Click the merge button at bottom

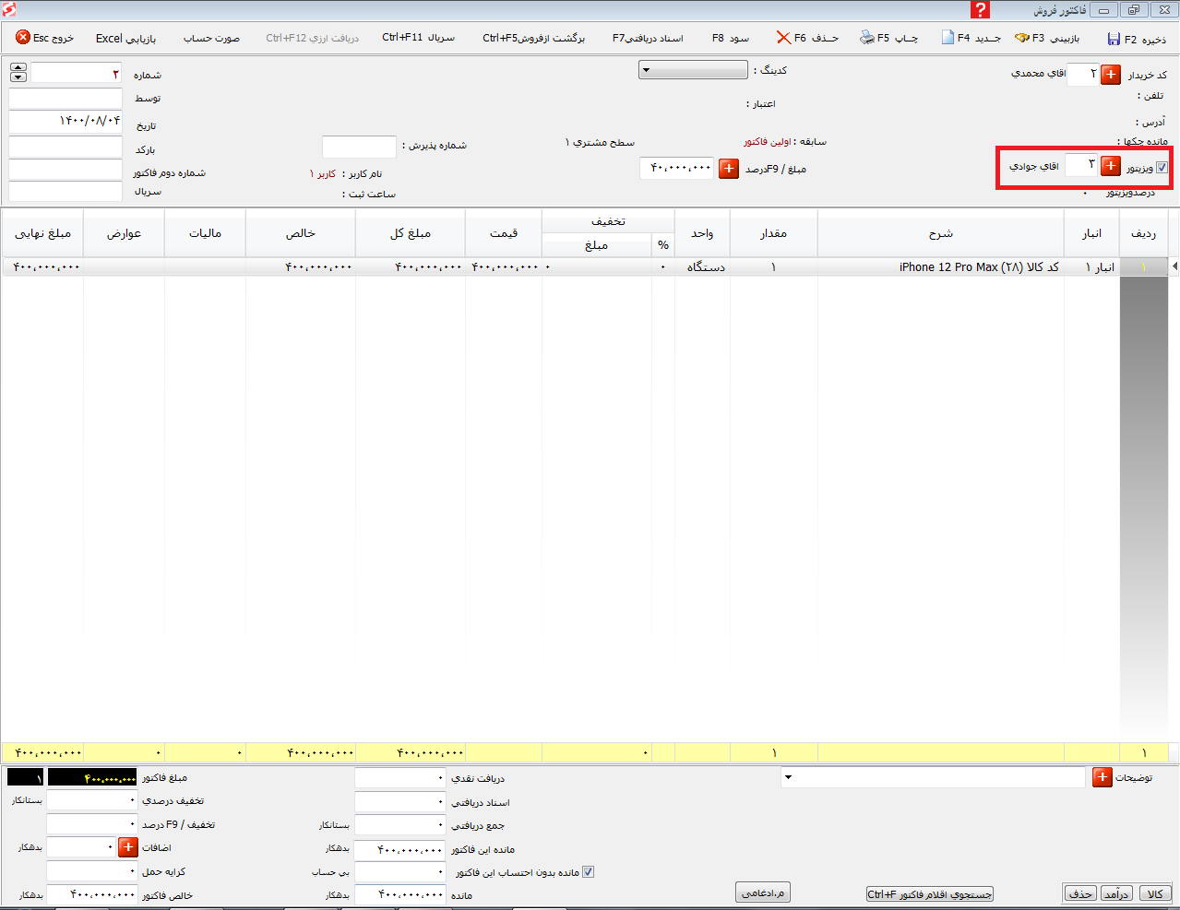coord(763,892)
